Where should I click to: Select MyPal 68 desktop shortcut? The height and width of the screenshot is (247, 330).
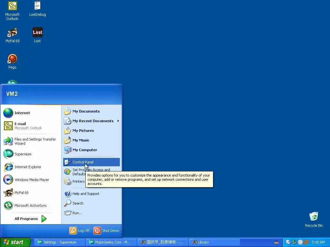pos(12,35)
